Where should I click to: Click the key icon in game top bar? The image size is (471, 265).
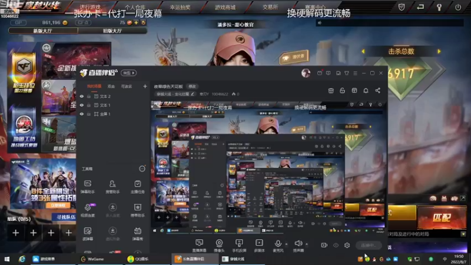click(x=439, y=7)
